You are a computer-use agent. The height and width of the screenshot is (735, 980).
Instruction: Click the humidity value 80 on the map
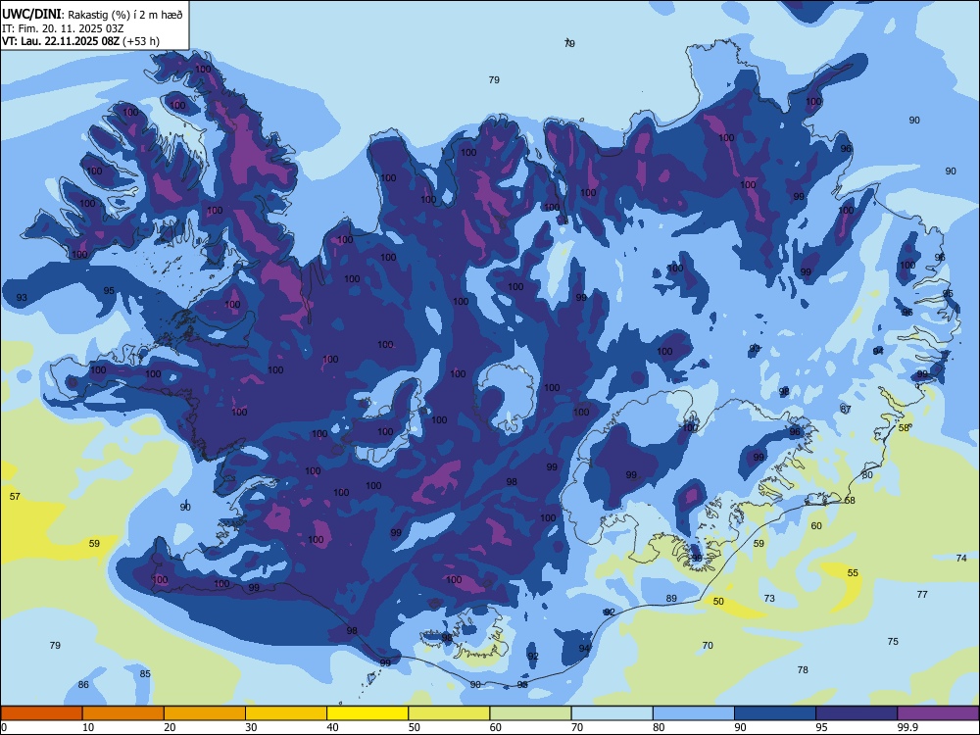click(x=867, y=475)
